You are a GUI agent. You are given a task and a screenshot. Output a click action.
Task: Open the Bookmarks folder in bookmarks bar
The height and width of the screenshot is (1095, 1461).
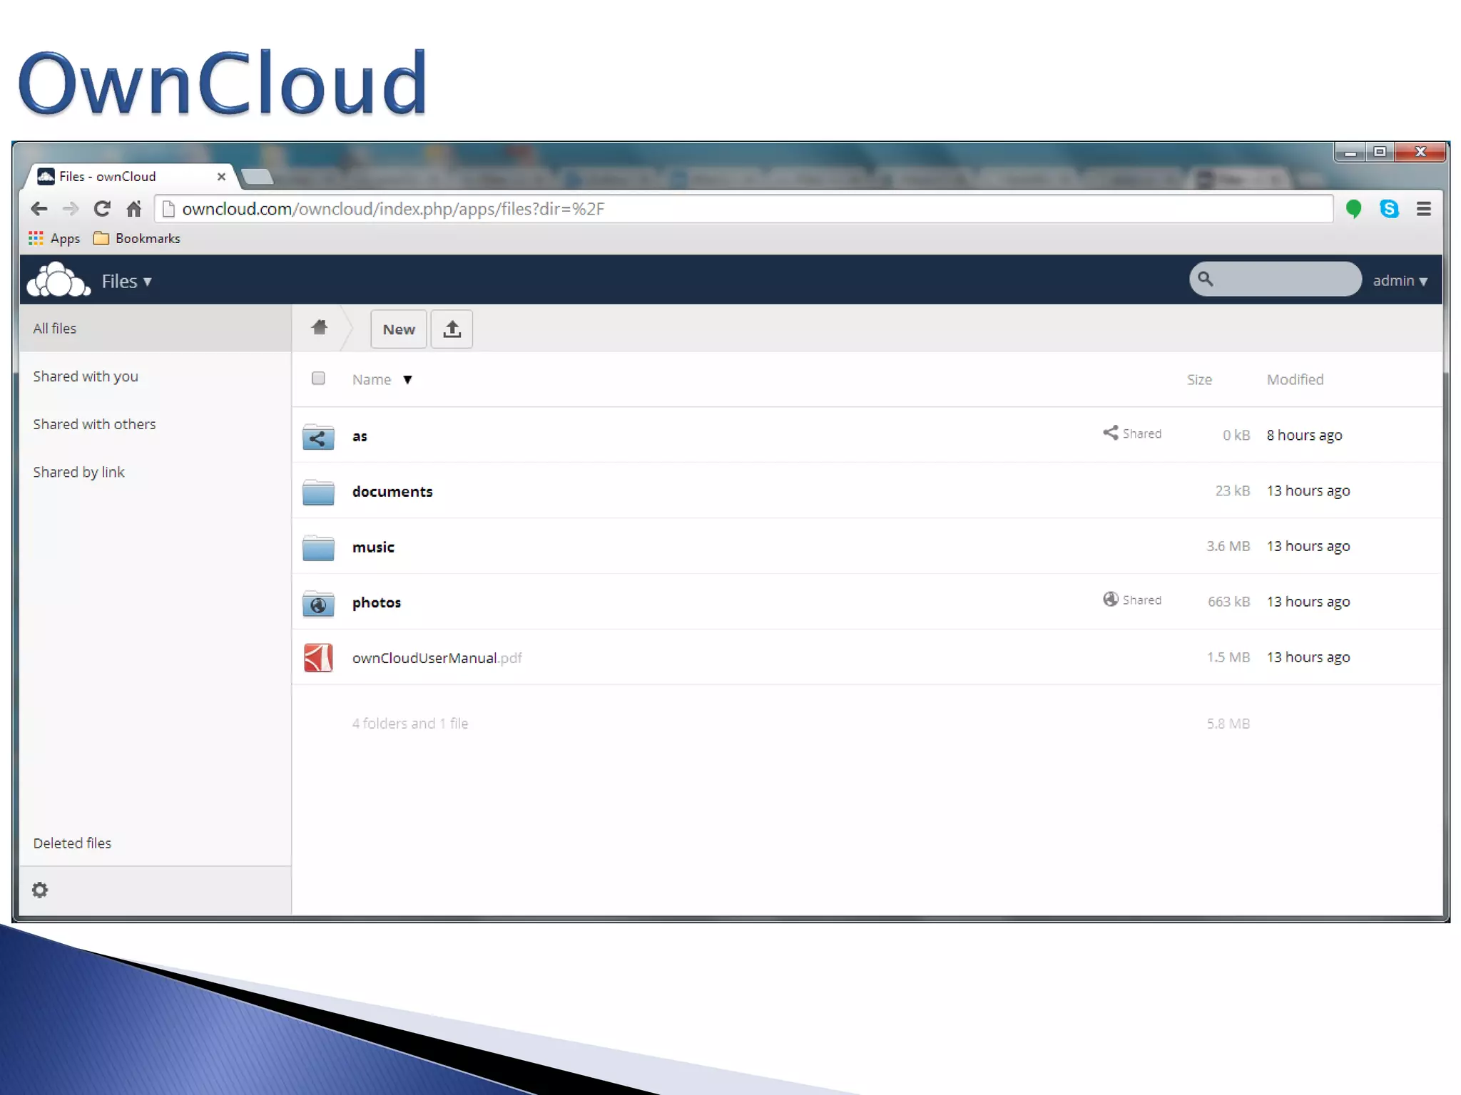(137, 239)
